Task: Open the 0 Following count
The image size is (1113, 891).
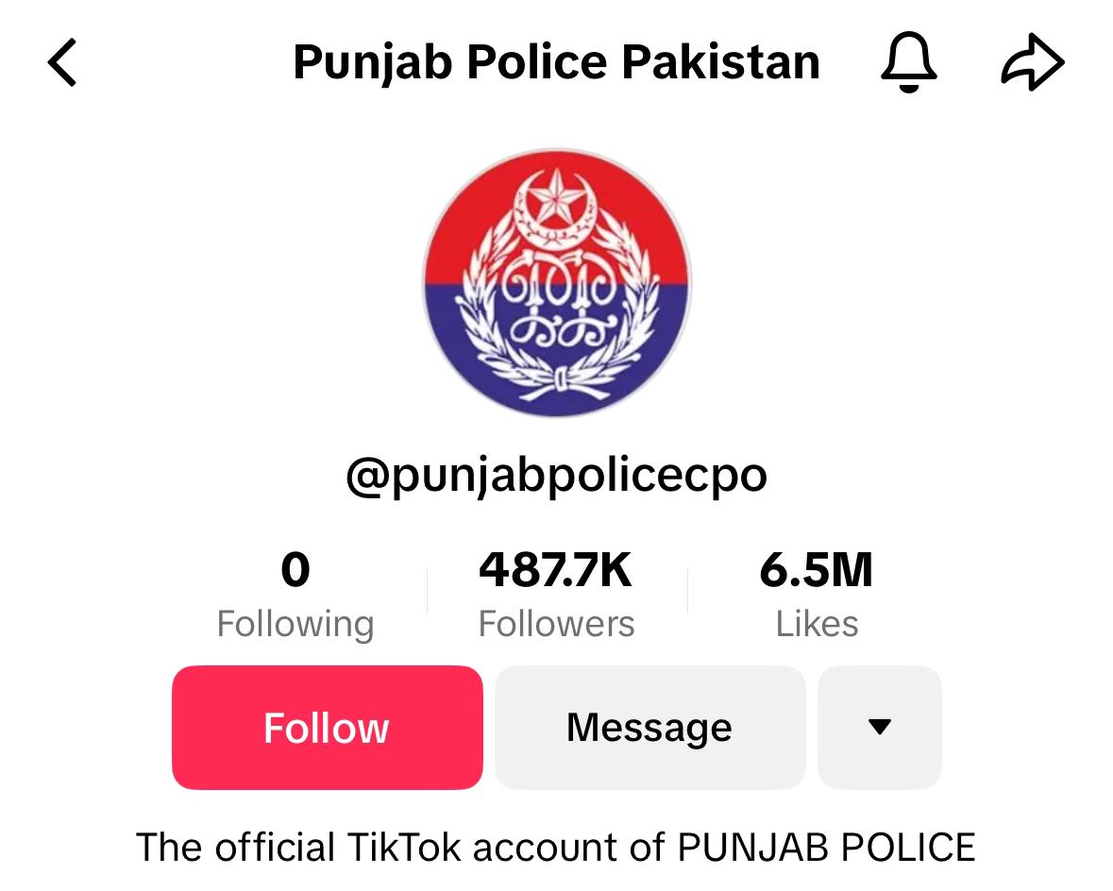Action: point(295,570)
